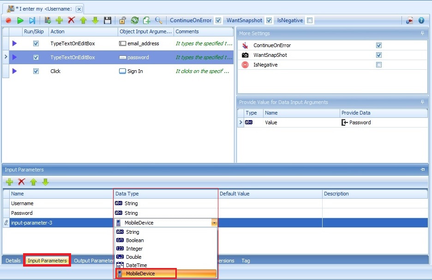Choose Double from the data type list
432x280 pixels.
click(x=166, y=257)
